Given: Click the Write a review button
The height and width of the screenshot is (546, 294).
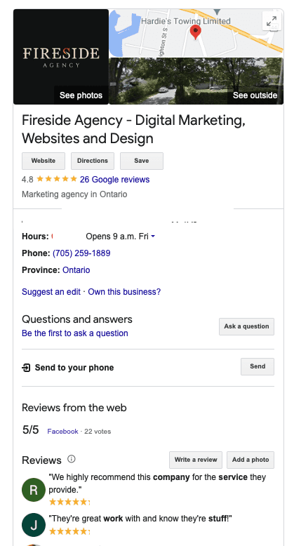Looking at the screenshot, I should 196,460.
